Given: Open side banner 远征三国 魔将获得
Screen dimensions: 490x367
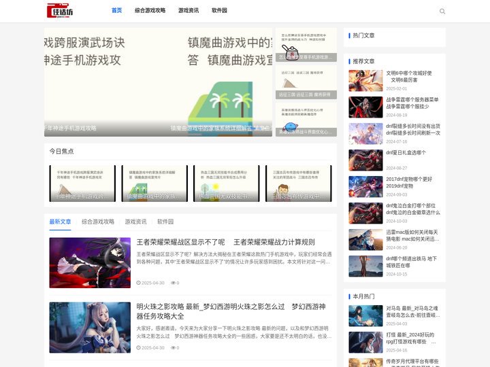Looking at the screenshot, I should pos(306,82).
